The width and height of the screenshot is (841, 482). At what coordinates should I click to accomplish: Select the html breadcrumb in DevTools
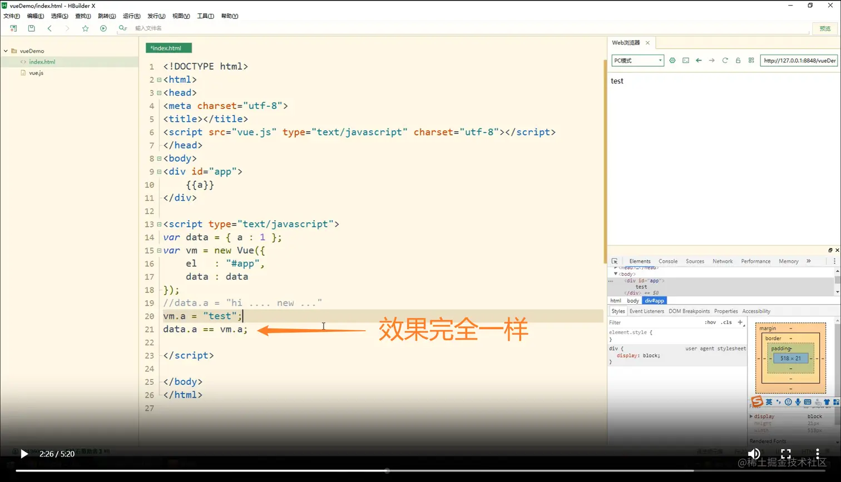click(x=616, y=301)
